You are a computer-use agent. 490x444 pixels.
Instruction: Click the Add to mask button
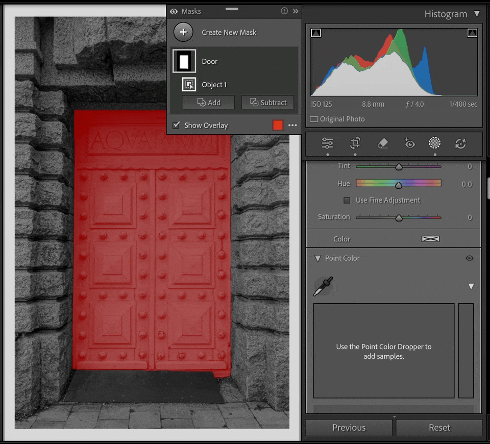(x=208, y=103)
